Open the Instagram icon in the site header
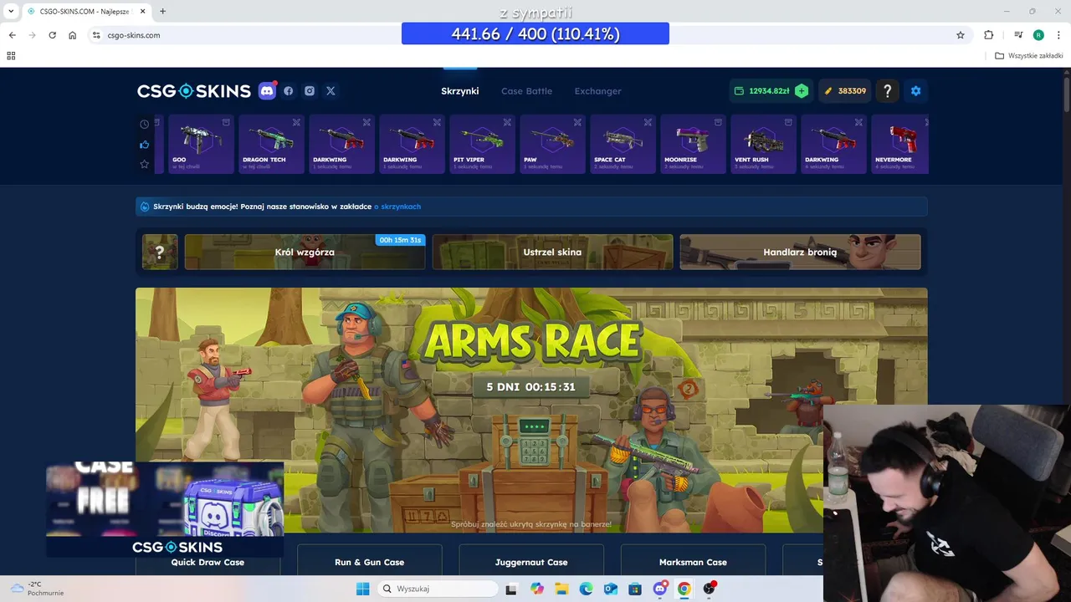The width and height of the screenshot is (1071, 602). [x=310, y=90]
